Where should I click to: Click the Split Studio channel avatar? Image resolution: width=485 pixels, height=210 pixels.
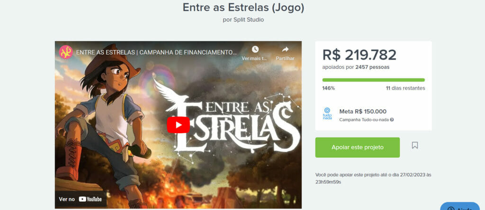click(66, 52)
